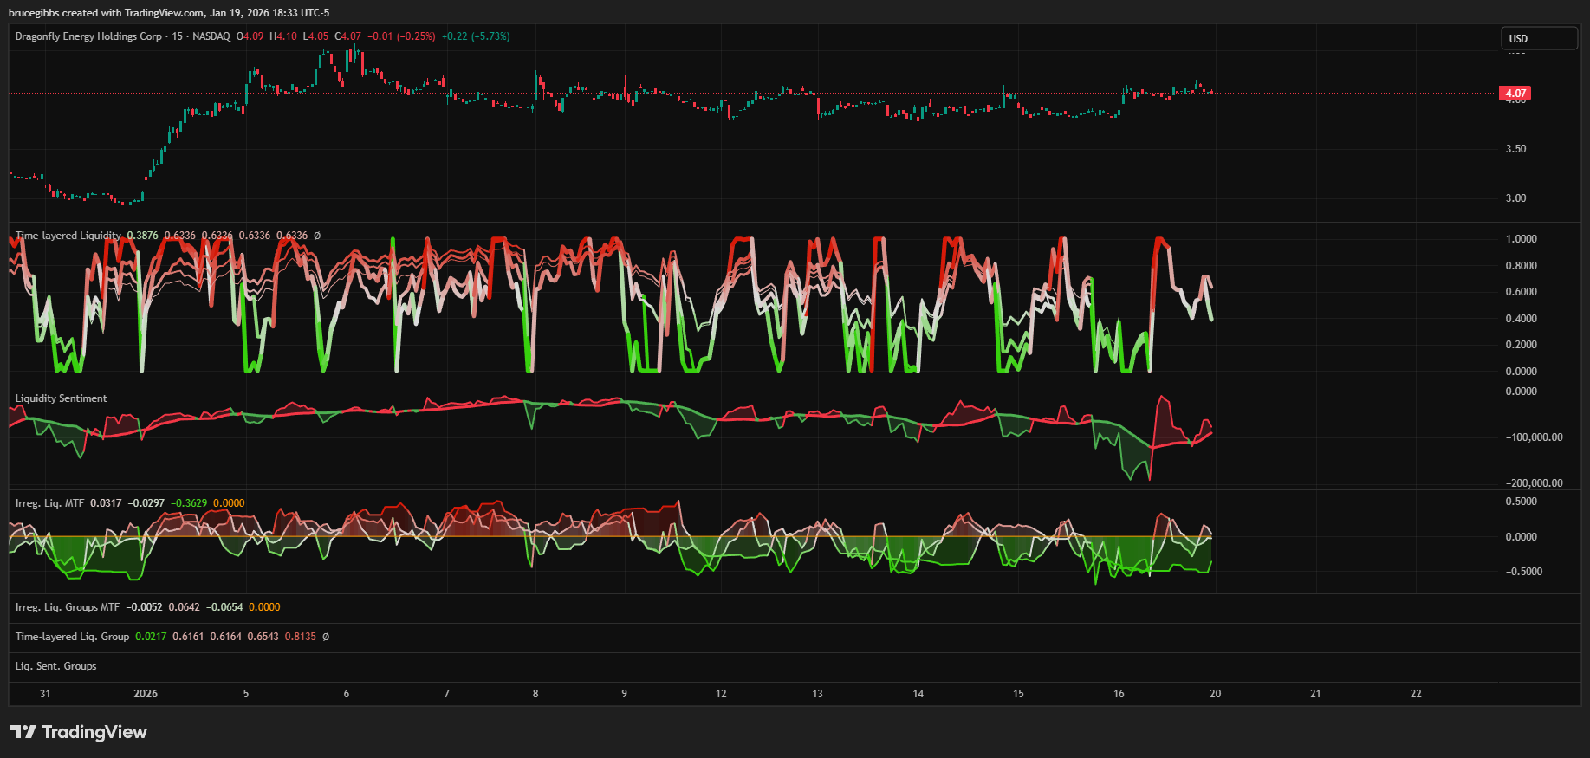The height and width of the screenshot is (758, 1590).
Task: Click the ∅ symbol after Time-layered Liquidity values
Action: pyautogui.click(x=317, y=236)
